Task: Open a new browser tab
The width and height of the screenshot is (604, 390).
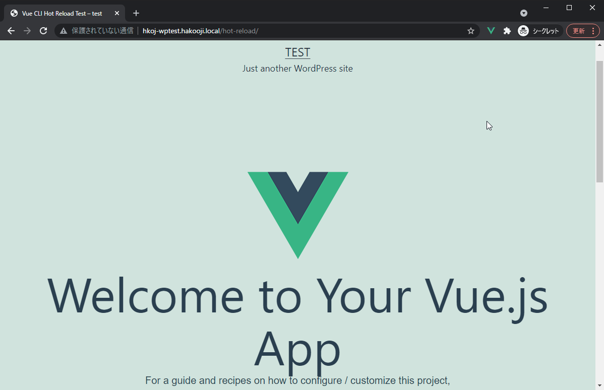Action: tap(136, 13)
